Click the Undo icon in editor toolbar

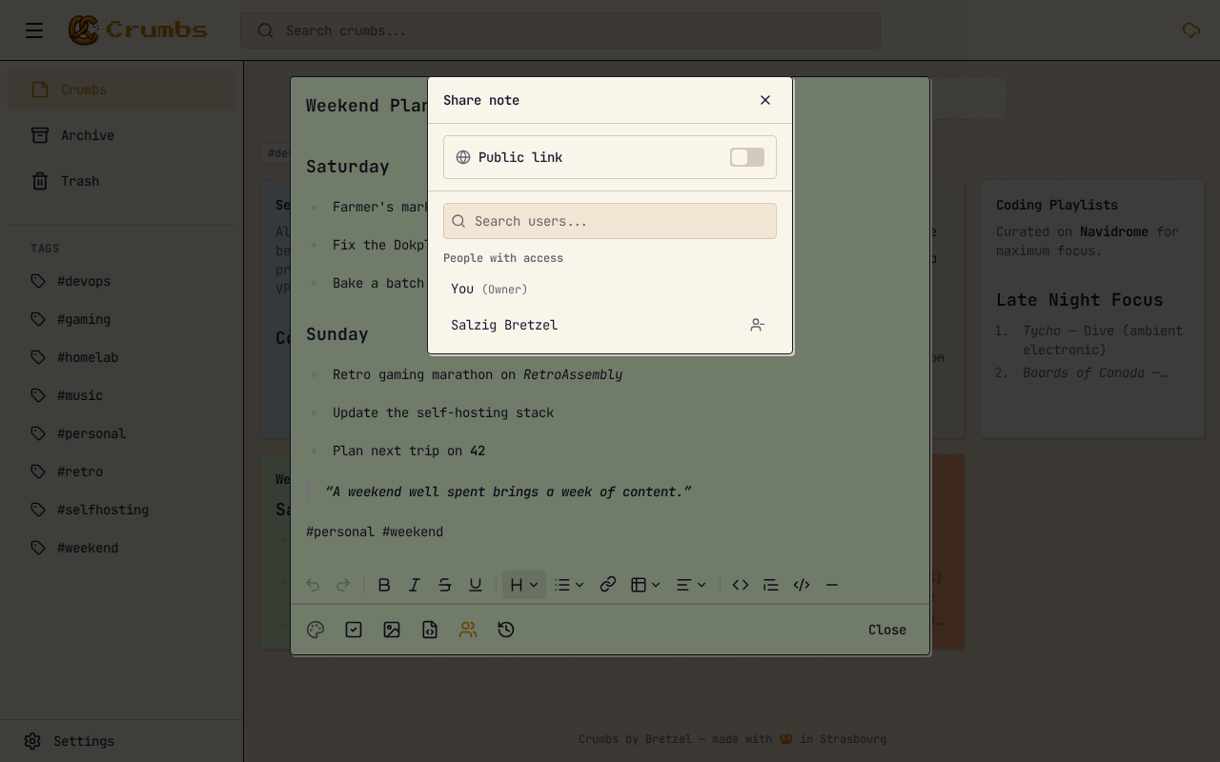pyautogui.click(x=313, y=585)
